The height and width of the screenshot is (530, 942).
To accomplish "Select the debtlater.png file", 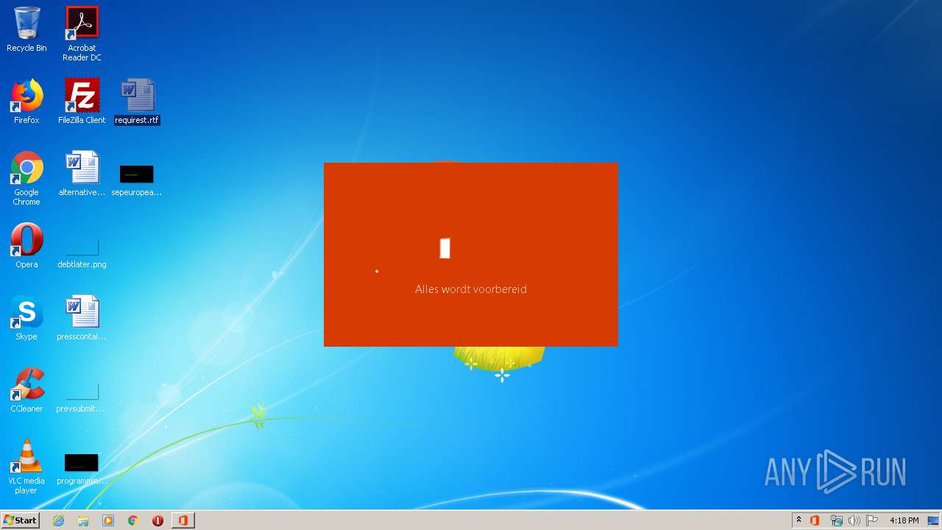I will click(x=82, y=253).
